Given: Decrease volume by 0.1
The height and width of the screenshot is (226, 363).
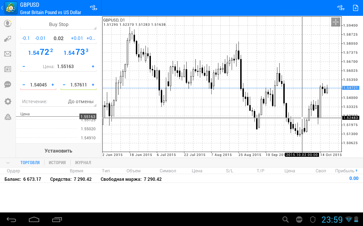Looking at the screenshot, I should click(x=26, y=38).
